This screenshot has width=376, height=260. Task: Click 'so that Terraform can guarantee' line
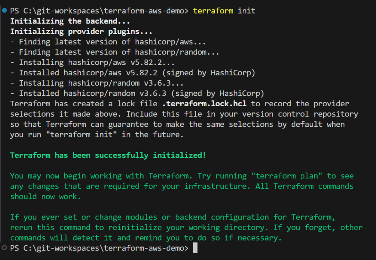(x=177, y=124)
